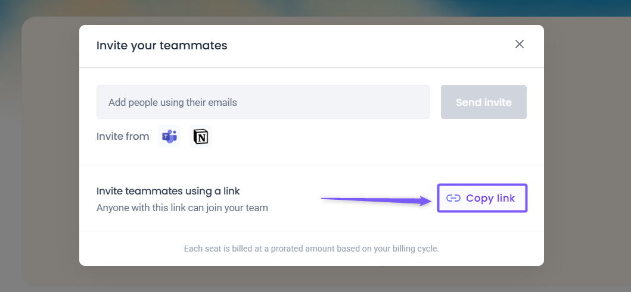Click the 'Copy link' text label
This screenshot has height=292, width=631.
click(490, 198)
